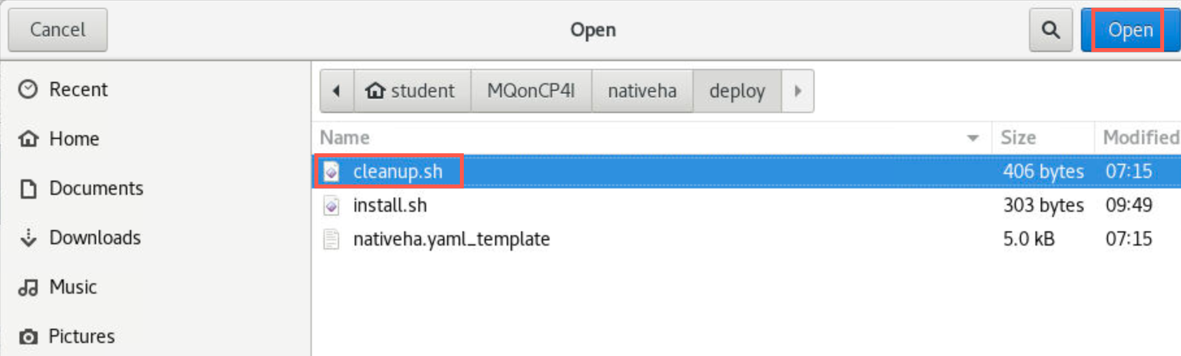Click the search magnifier icon

pos(1050,30)
